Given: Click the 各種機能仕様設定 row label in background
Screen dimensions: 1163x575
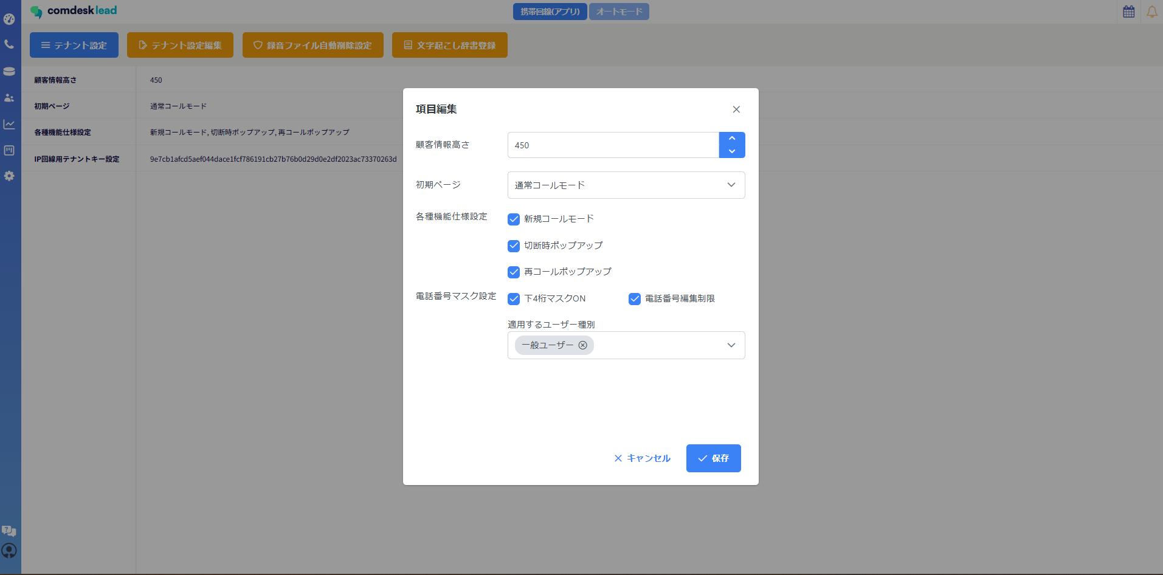Looking at the screenshot, I should coord(63,133).
